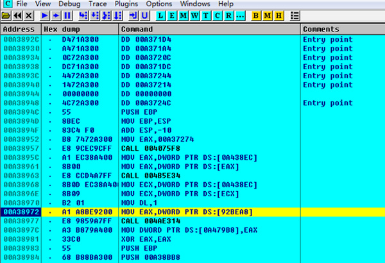Image resolution: width=385 pixels, height=263 pixels.
Task: Click the Options list icon in toolbar
Action: (x=295, y=16)
